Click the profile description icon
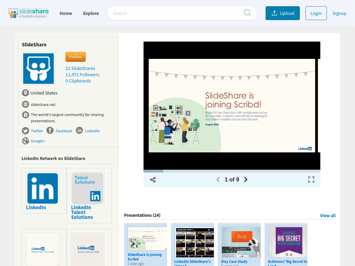The width and height of the screenshot is (355, 266). point(25,115)
